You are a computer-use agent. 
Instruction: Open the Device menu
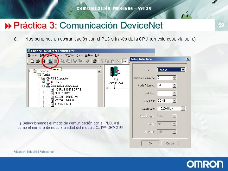(x=59, y=55)
